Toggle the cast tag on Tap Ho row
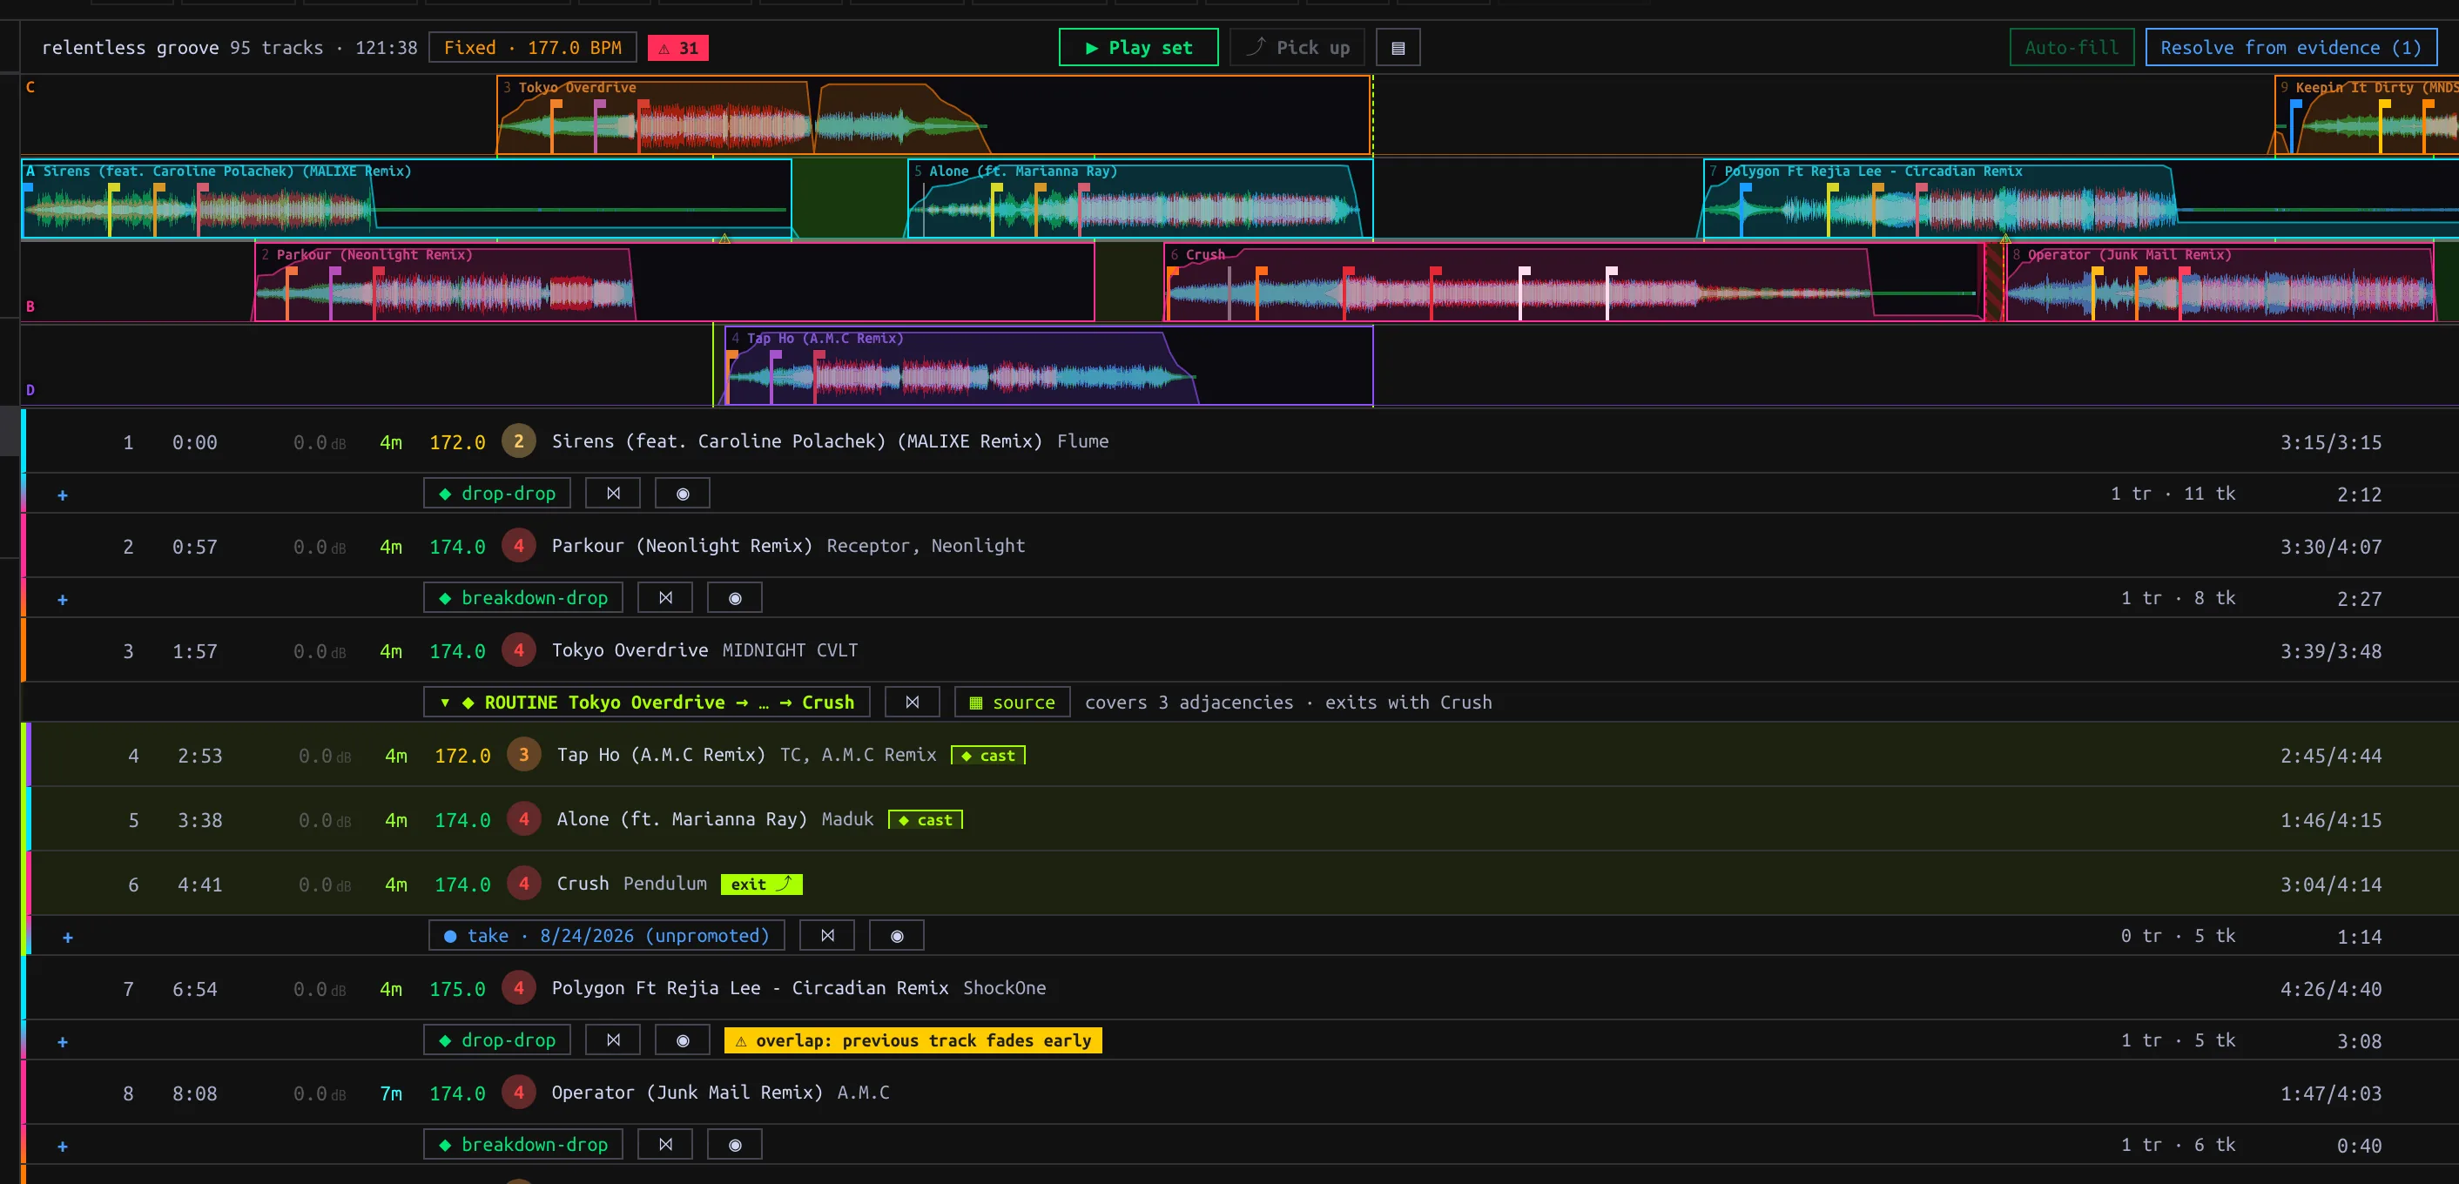 [988, 756]
